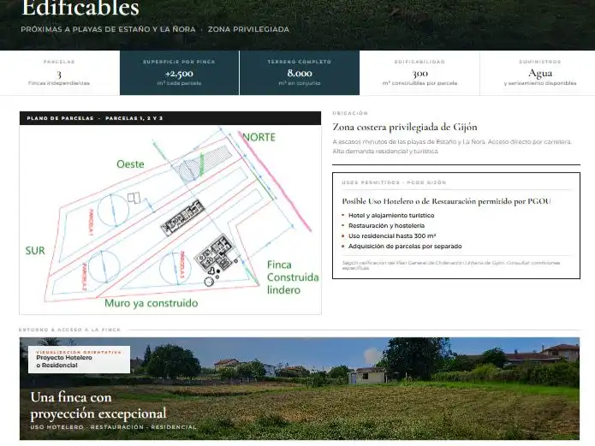Click the Edificabilidad 300 m² card

coord(419,73)
